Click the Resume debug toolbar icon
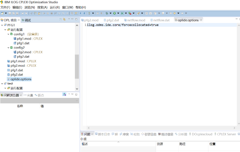 [x=44, y=13]
